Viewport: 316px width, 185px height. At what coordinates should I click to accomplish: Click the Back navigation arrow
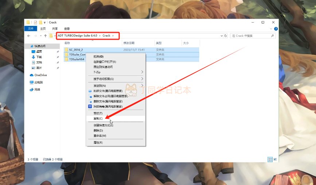point(29,36)
